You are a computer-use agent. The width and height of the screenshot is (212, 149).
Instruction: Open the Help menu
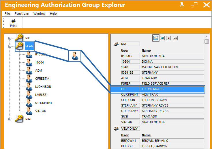point(53,14)
